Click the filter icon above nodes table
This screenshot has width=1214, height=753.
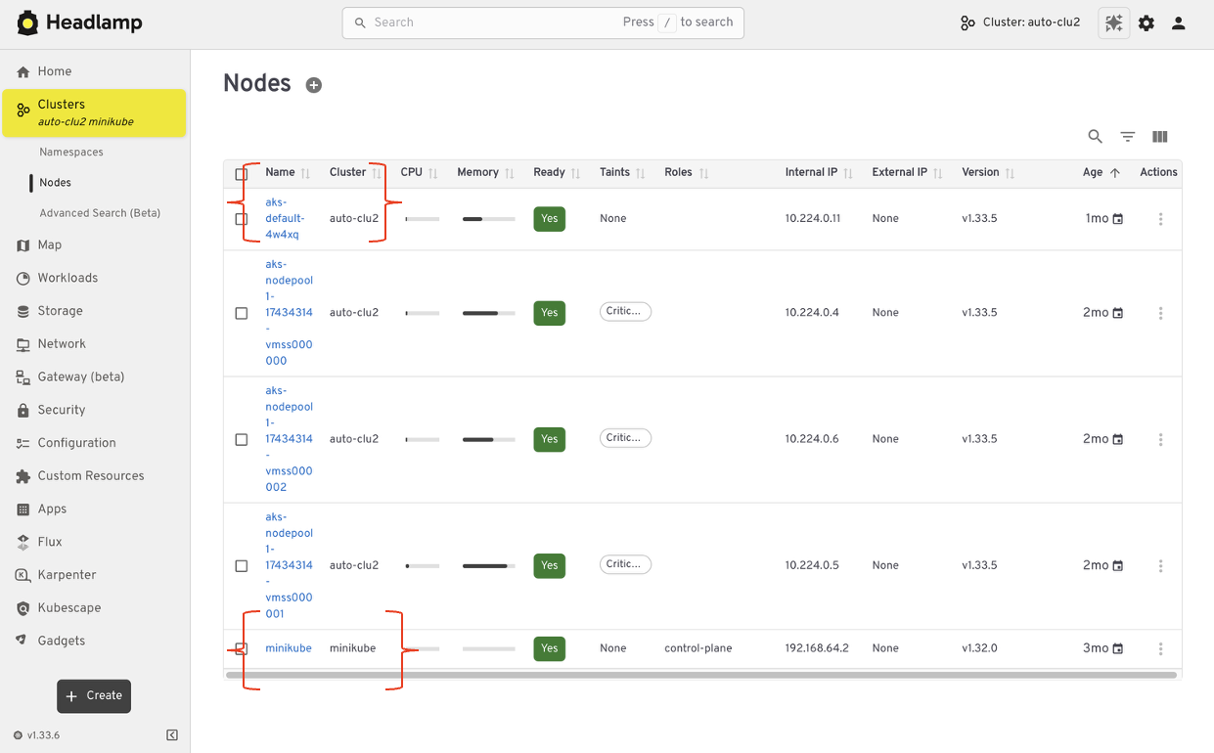pos(1127,137)
